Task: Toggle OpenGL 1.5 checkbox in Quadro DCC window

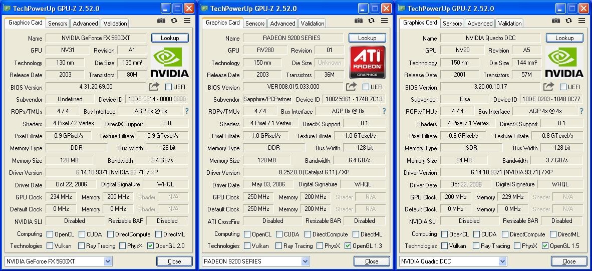Action: point(545,246)
